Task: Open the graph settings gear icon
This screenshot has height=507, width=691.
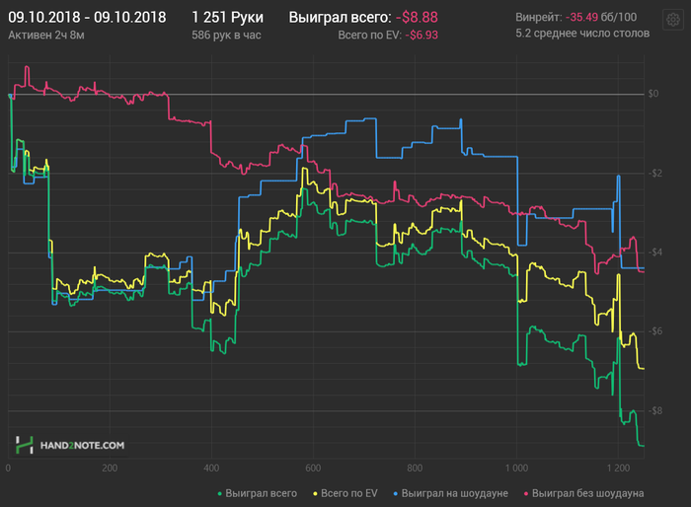Action: click(673, 20)
